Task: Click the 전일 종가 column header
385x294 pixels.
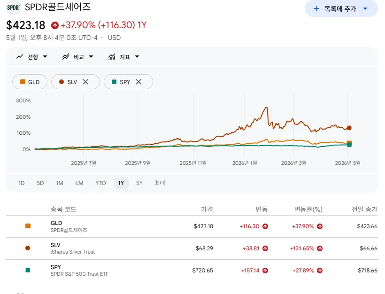Action: click(364, 209)
